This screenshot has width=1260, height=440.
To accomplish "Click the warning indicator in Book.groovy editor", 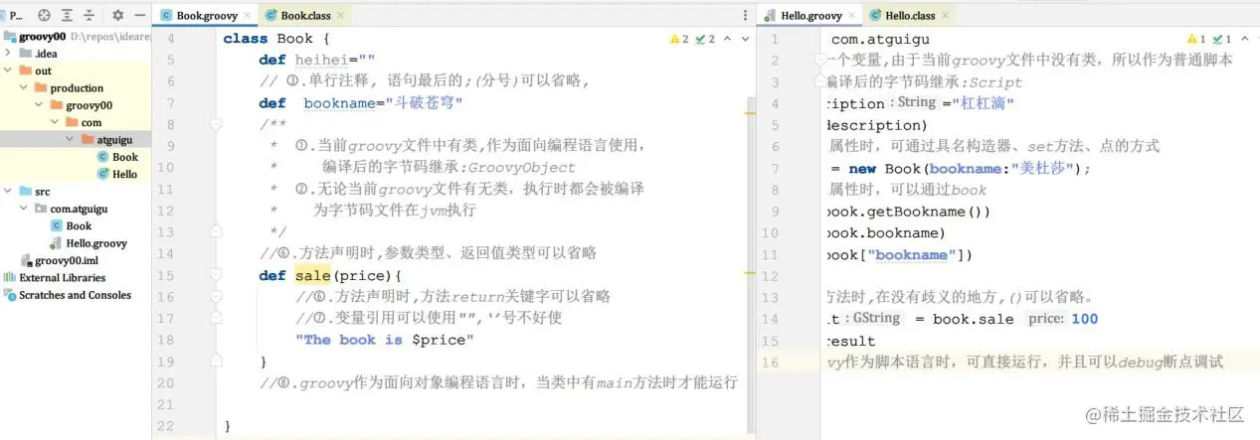I will click(x=679, y=39).
